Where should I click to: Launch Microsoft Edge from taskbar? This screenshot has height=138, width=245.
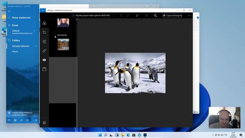(x=128, y=135)
